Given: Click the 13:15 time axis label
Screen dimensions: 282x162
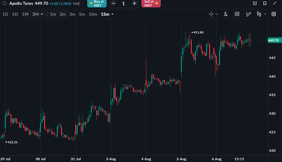Looking at the screenshot, I should (239, 159).
